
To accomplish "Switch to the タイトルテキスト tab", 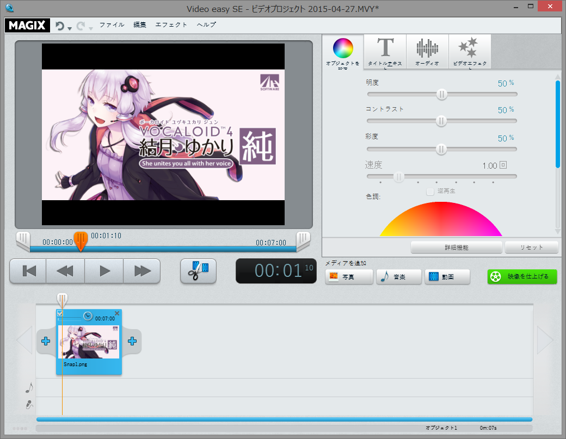I will (x=385, y=51).
